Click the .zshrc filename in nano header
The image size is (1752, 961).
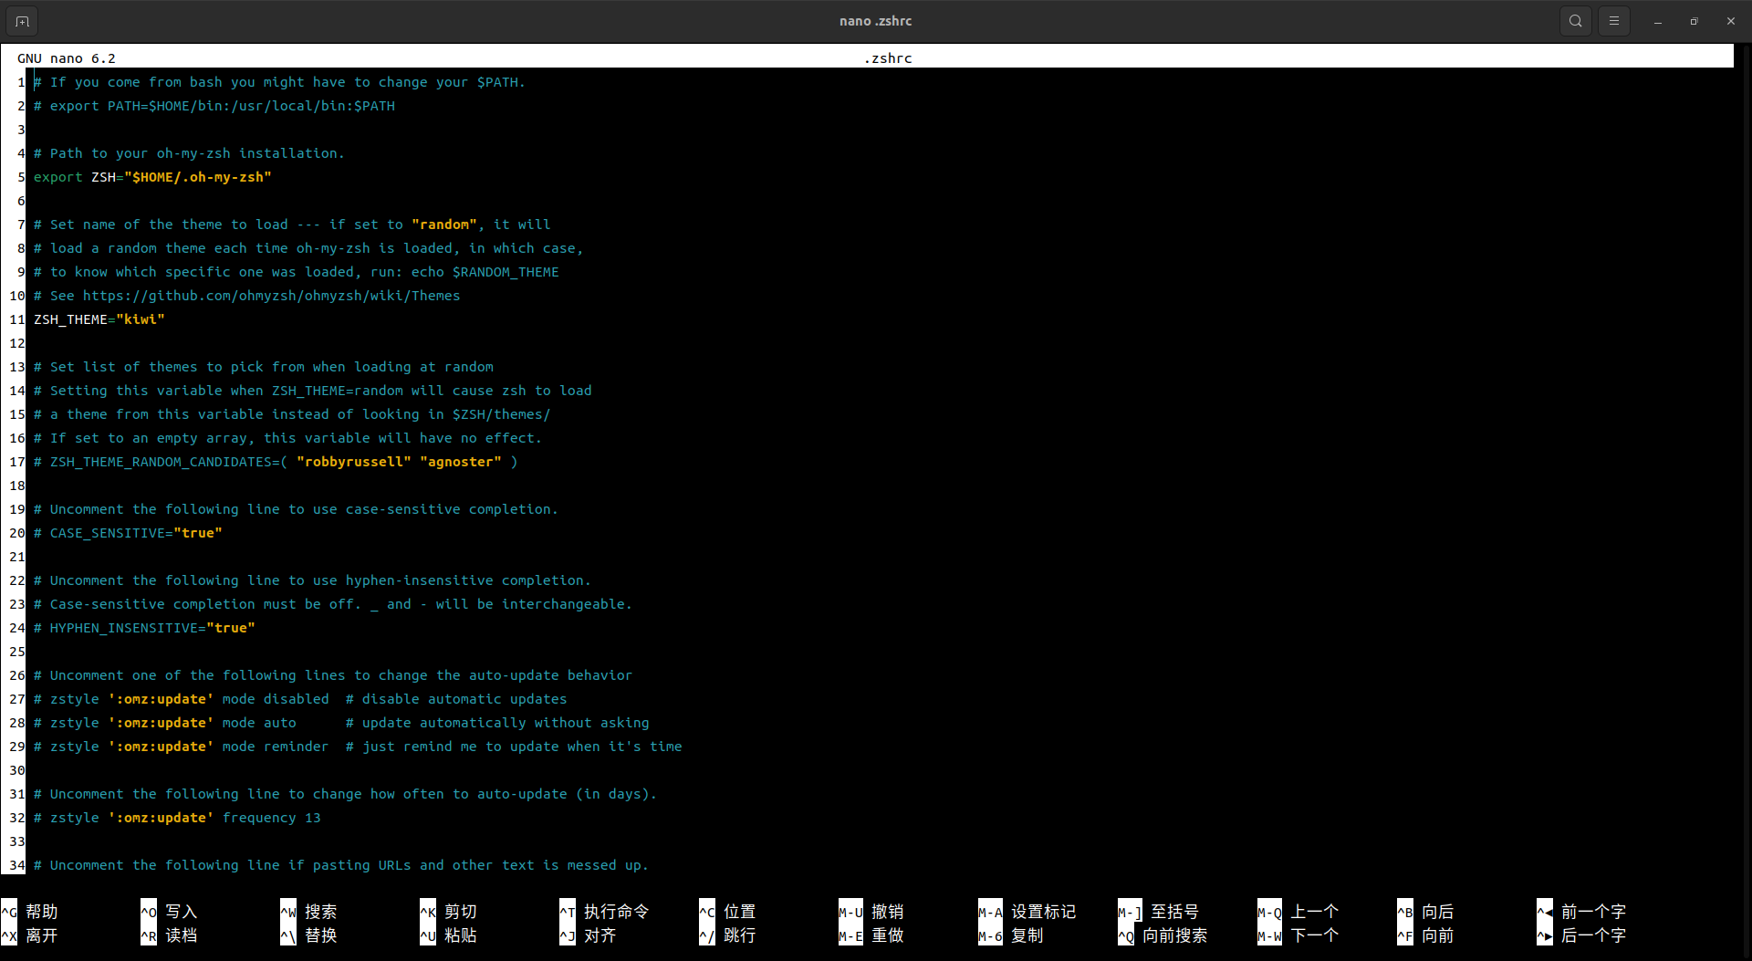(888, 58)
